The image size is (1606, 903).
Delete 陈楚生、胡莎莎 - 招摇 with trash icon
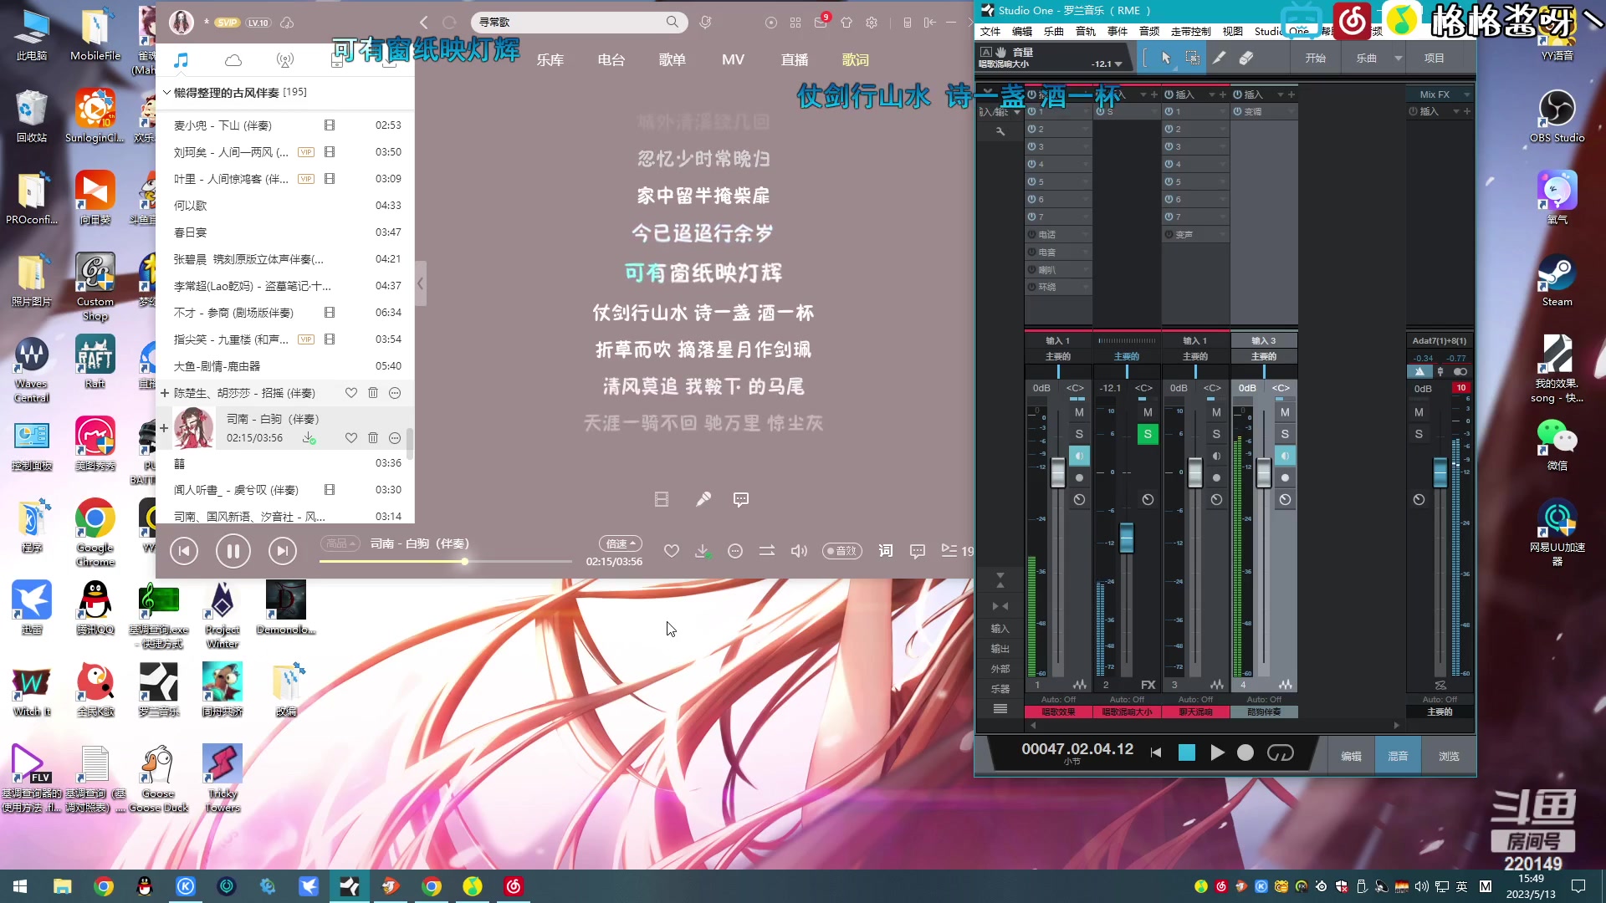(x=373, y=393)
